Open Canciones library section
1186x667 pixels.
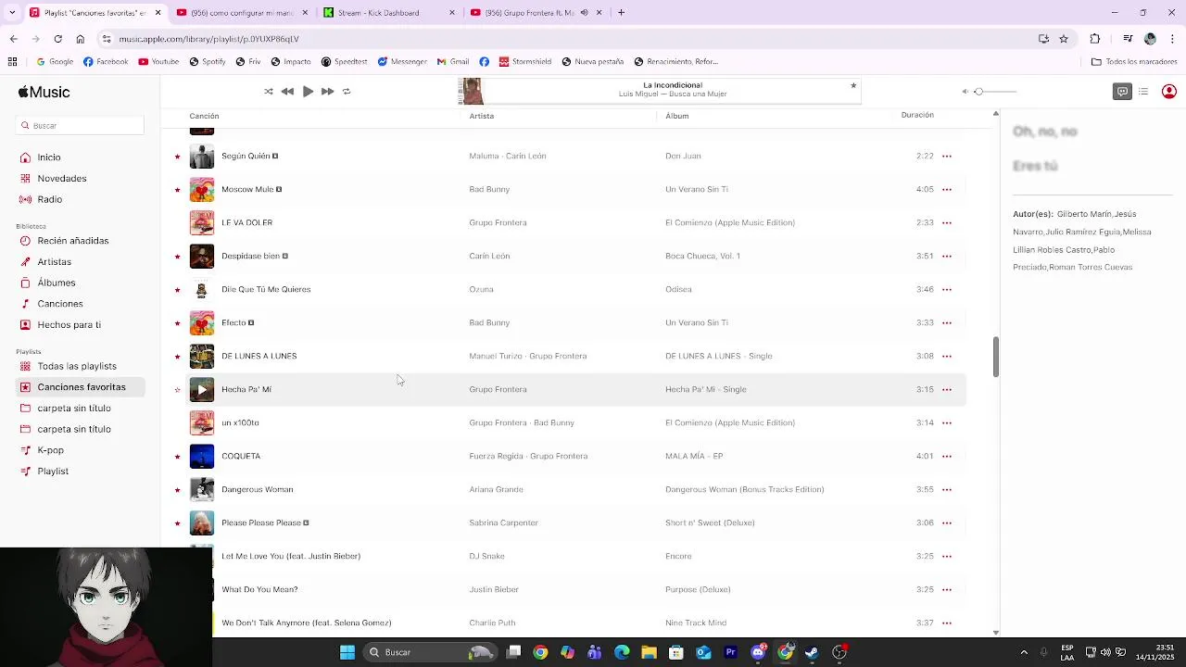coord(60,304)
